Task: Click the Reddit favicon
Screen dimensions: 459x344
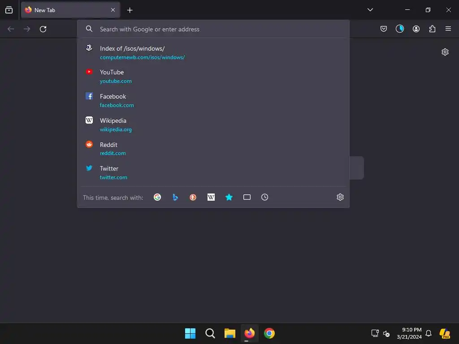Action: (89, 144)
